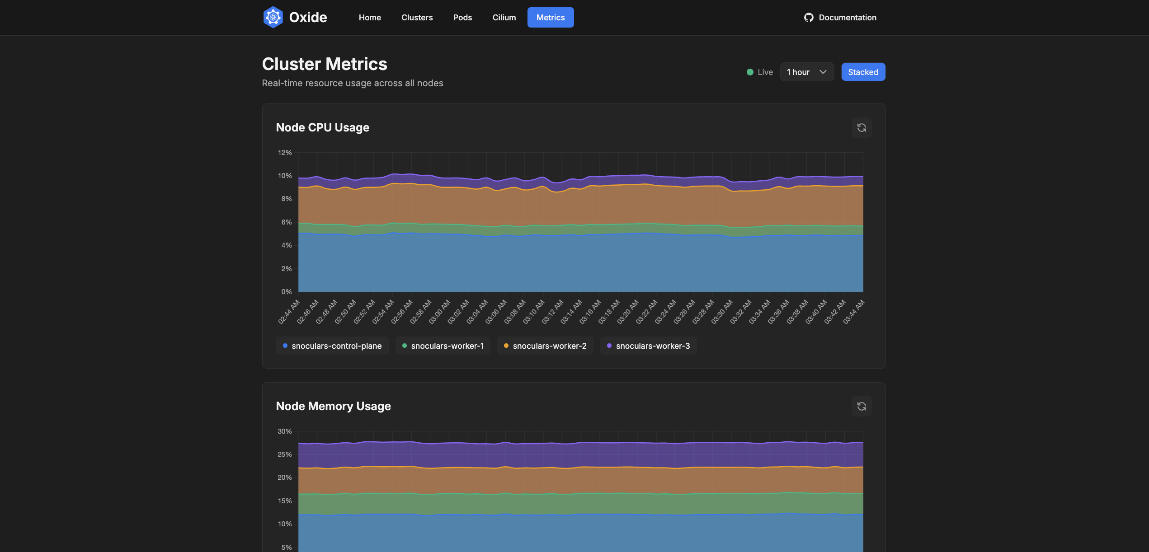The width and height of the screenshot is (1149, 552).
Task: Open the Pods tab
Action: [x=462, y=18]
